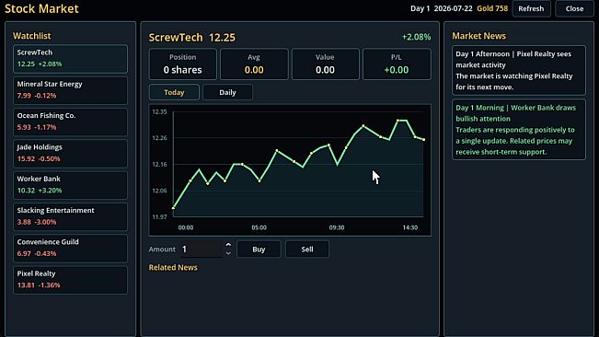Screen dimensions: 599x337
Task: Select Convenience Guild in the watchlist
Action: 70,249
